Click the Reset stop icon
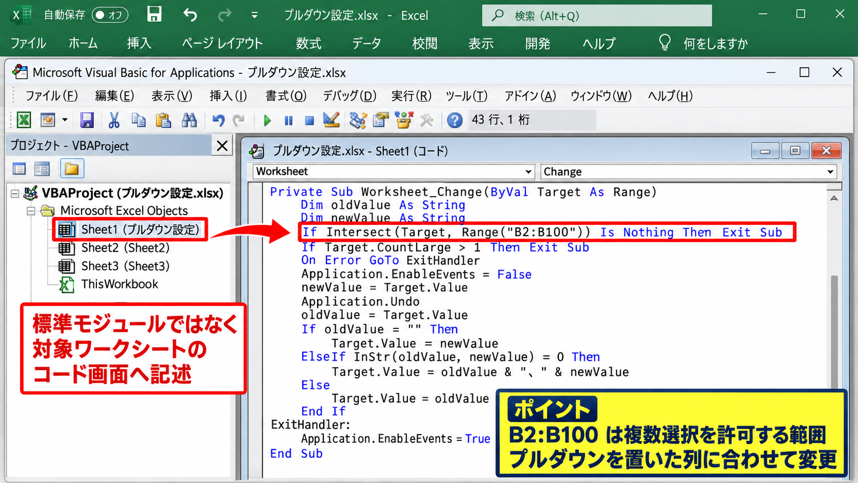This screenshot has height=483, width=858. (x=309, y=120)
